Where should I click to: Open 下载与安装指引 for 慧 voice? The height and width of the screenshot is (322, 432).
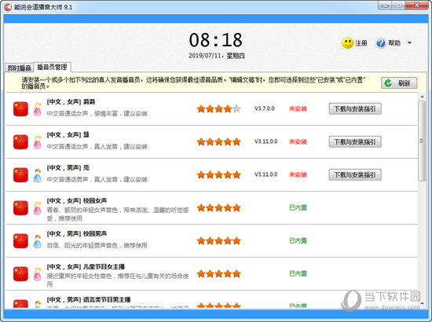tap(355, 142)
